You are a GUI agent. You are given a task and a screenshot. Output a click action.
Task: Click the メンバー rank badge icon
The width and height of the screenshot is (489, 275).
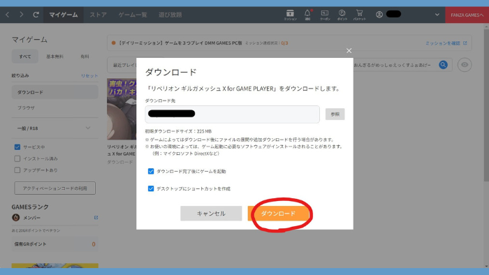[16, 217]
